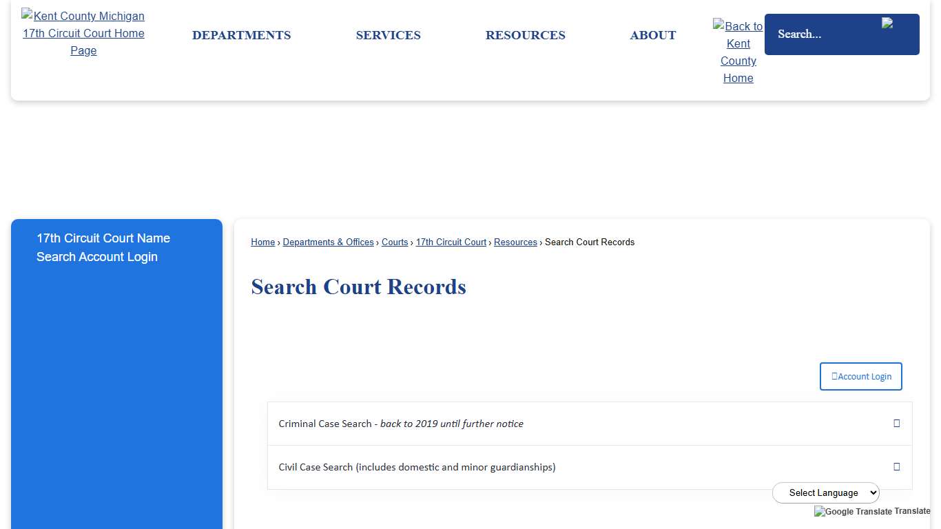
Task: Click the Account Login person icon
Action: [835, 376]
